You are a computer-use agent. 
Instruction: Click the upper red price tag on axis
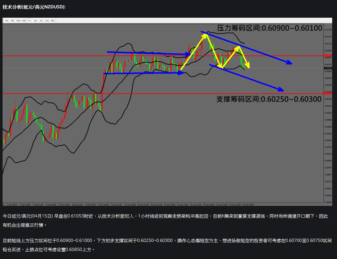328,56
